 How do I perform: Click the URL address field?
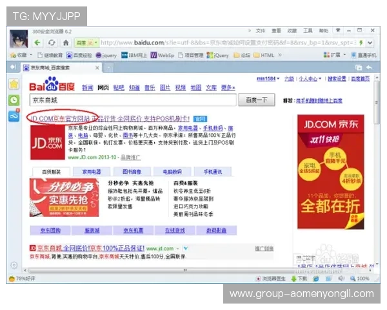coord(228,43)
